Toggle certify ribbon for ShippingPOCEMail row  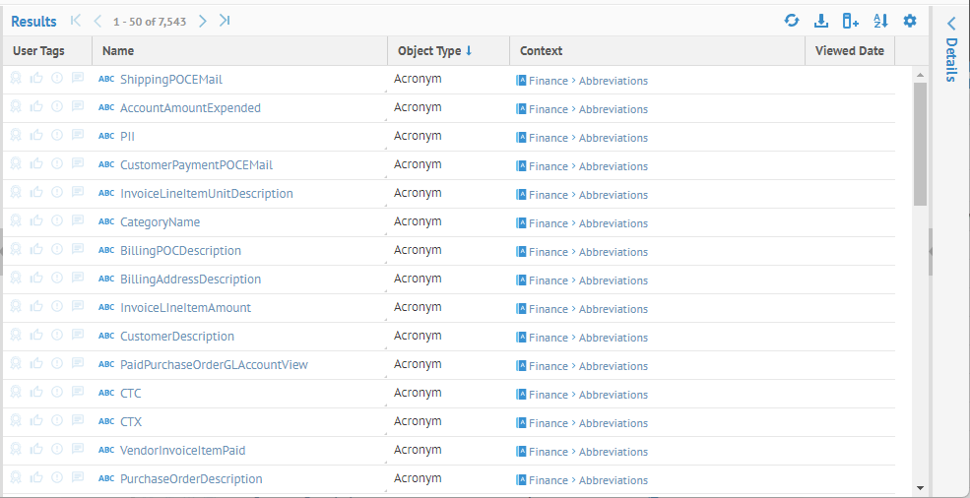16,79
